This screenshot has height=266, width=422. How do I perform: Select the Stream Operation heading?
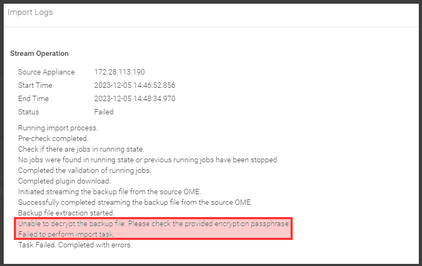39,53
